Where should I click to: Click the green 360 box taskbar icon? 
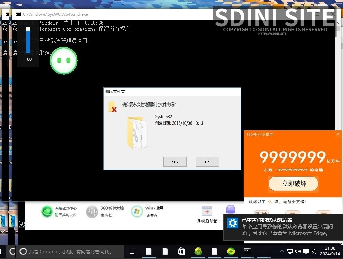click(x=198, y=251)
